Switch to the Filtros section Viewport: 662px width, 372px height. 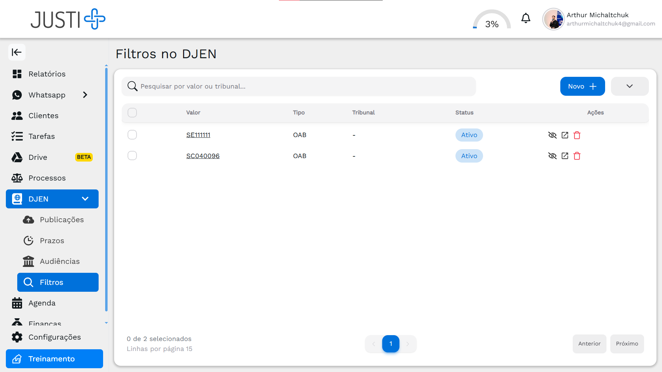coord(52,282)
